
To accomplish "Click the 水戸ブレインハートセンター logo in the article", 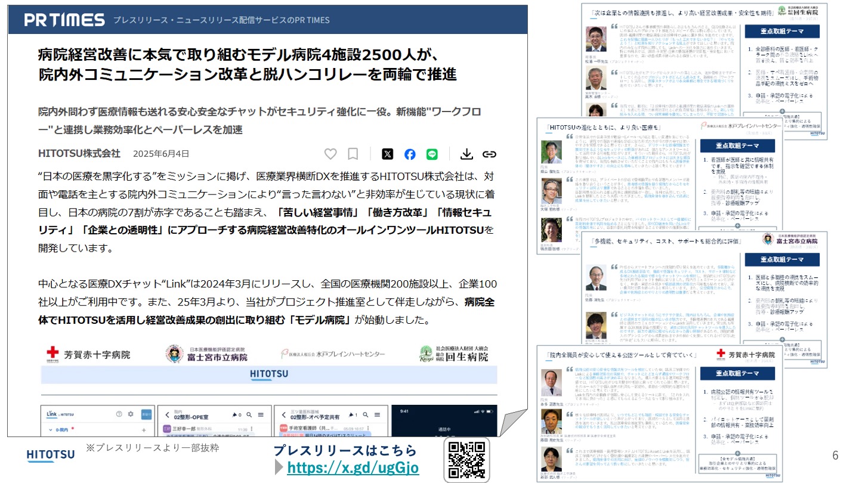I will tap(333, 354).
